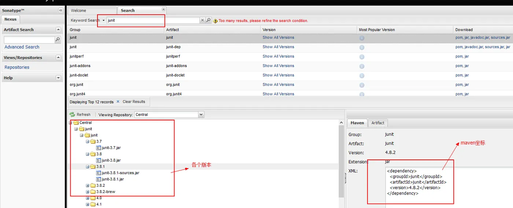Click Displaying Top 12 records text
The width and height of the screenshot is (513, 208).
pyautogui.click(x=92, y=102)
